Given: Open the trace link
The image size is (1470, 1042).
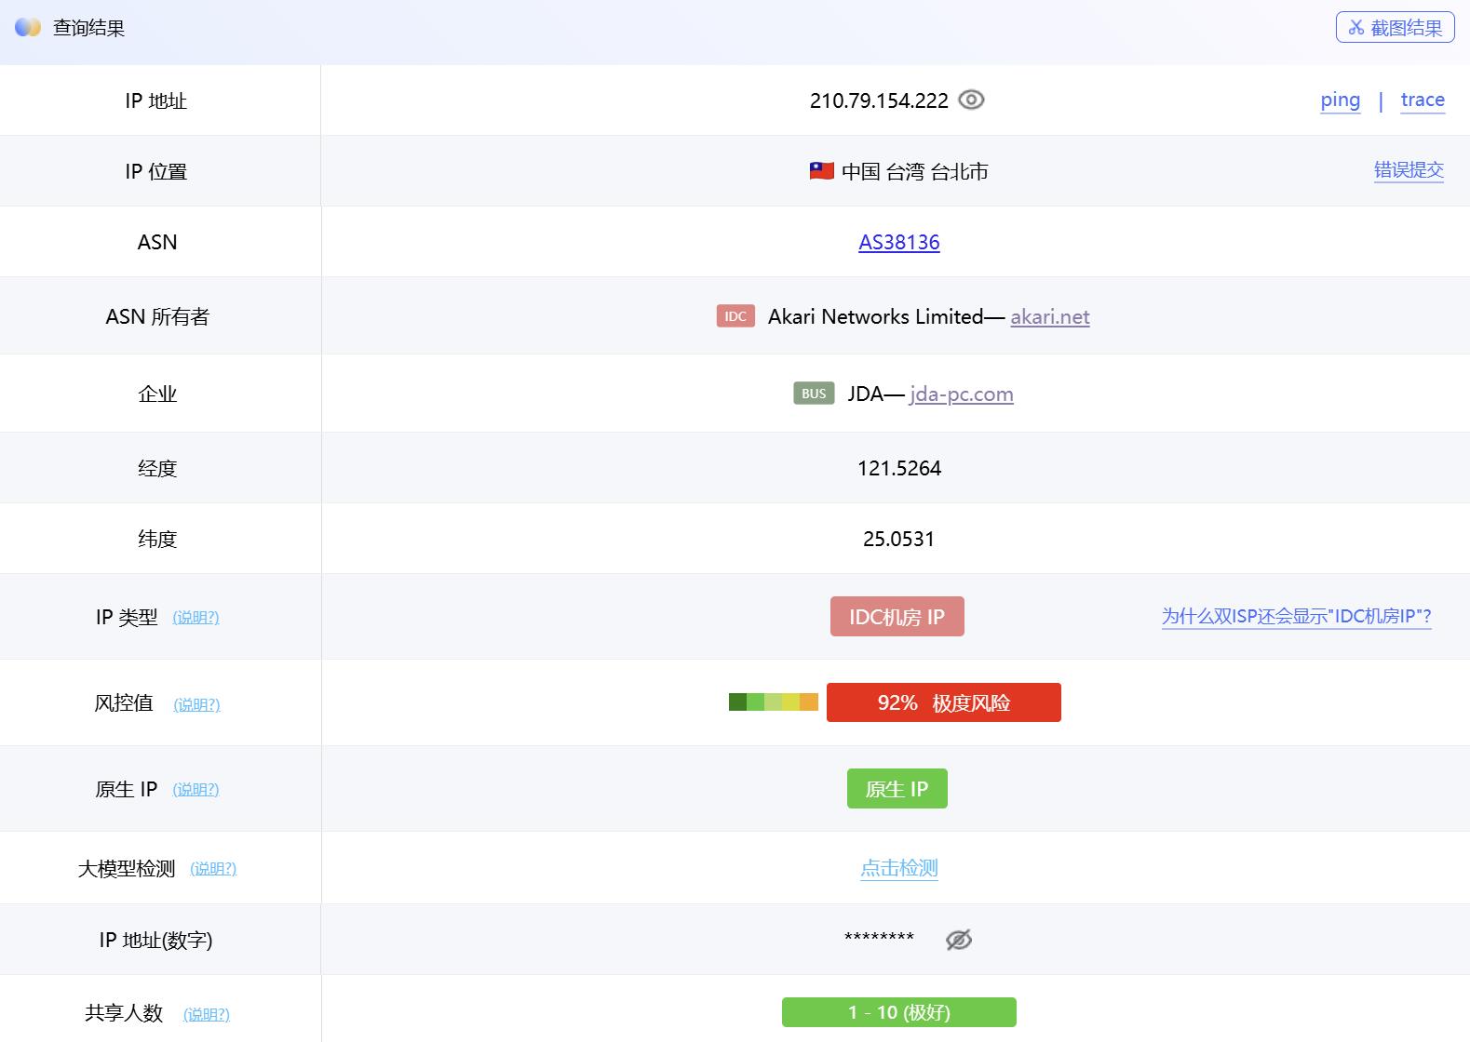Looking at the screenshot, I should point(1422,100).
